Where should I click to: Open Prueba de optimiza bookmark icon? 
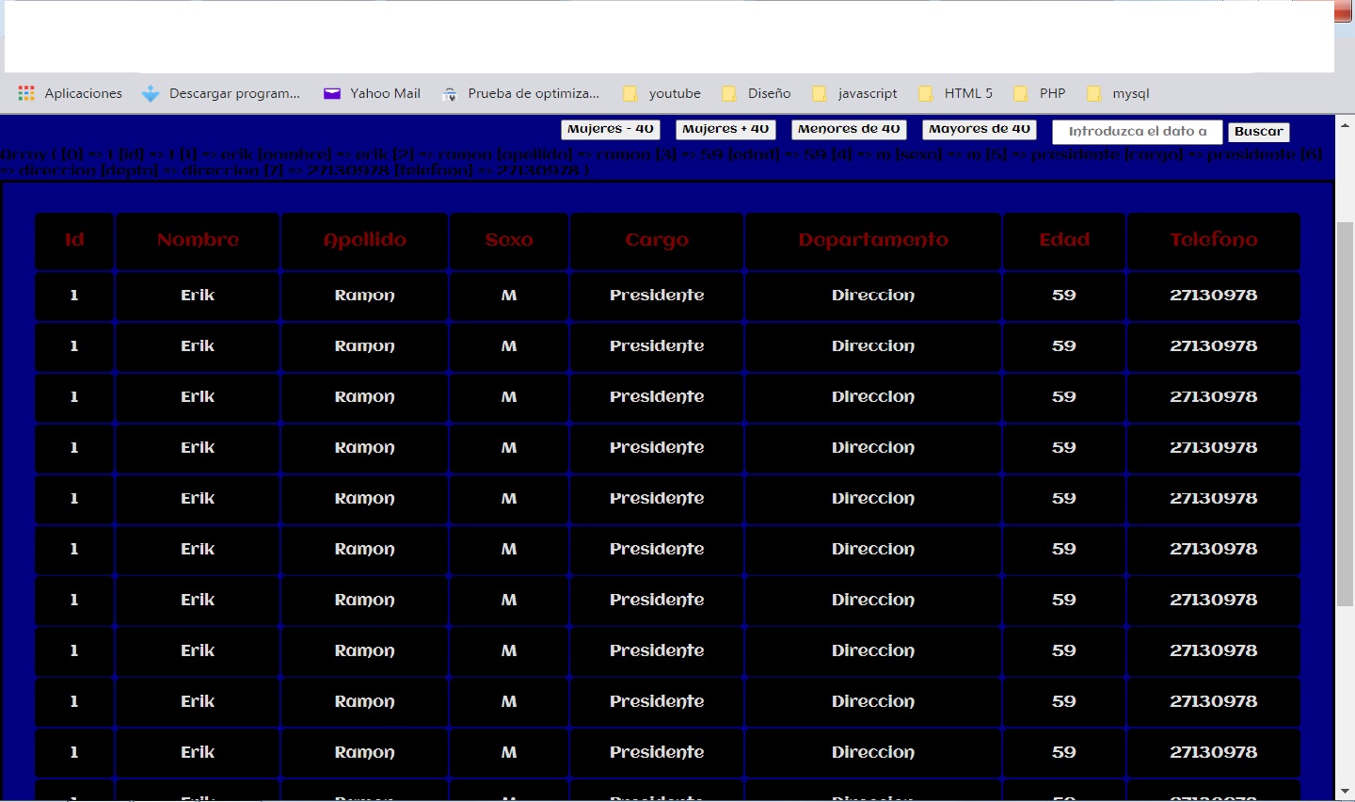450,93
